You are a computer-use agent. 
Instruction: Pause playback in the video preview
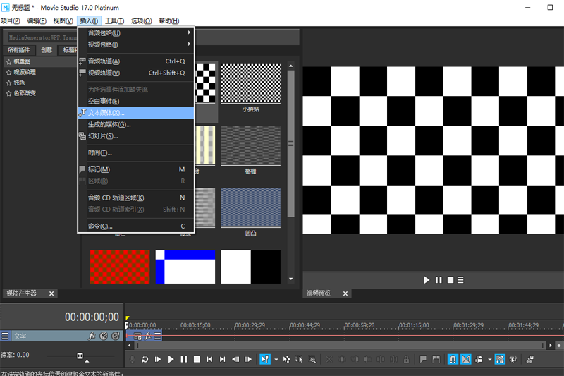[x=439, y=280]
